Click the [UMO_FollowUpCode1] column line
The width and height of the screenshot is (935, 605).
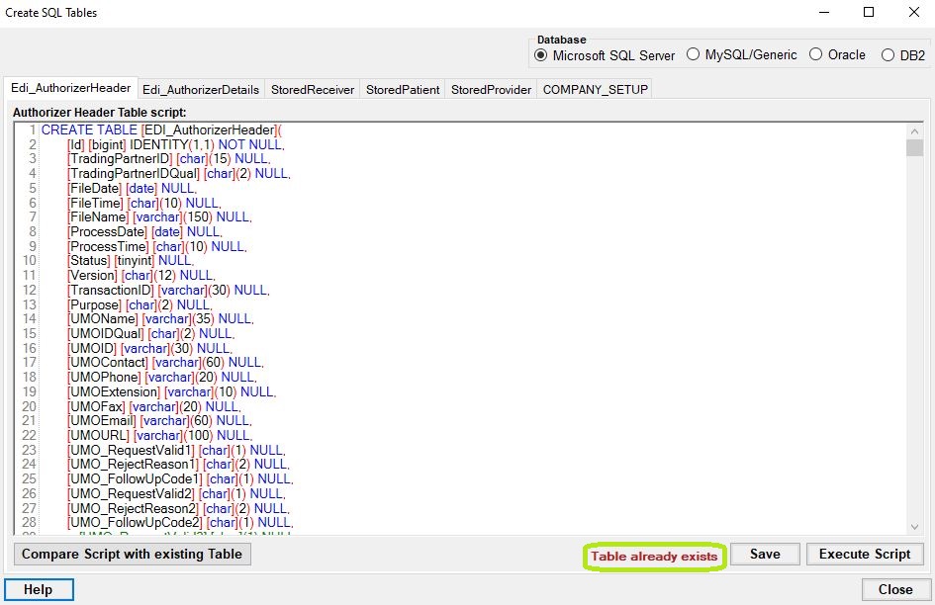coord(181,479)
